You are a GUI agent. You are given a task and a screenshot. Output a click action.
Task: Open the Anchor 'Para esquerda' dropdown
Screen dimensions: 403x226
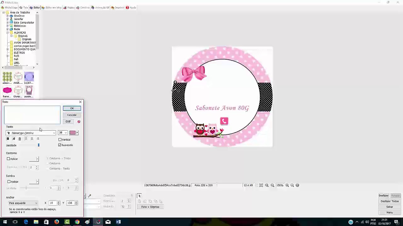tap(23, 203)
